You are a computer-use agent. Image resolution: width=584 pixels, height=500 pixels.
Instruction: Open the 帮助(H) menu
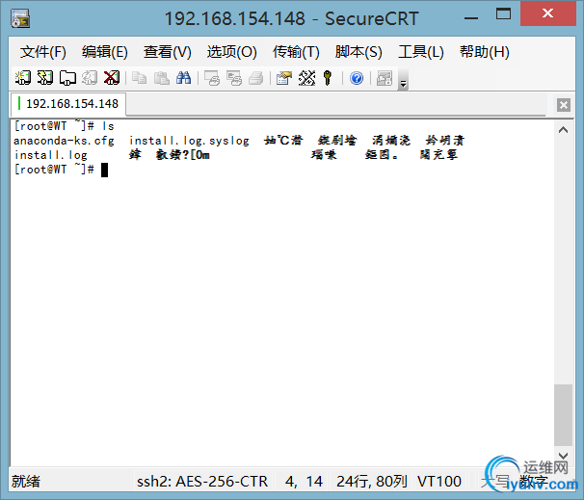pyautogui.click(x=484, y=52)
